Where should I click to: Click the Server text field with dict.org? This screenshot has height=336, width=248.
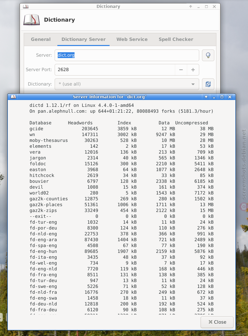127,55
